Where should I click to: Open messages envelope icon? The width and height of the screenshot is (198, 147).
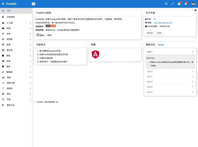(x=179, y=4)
